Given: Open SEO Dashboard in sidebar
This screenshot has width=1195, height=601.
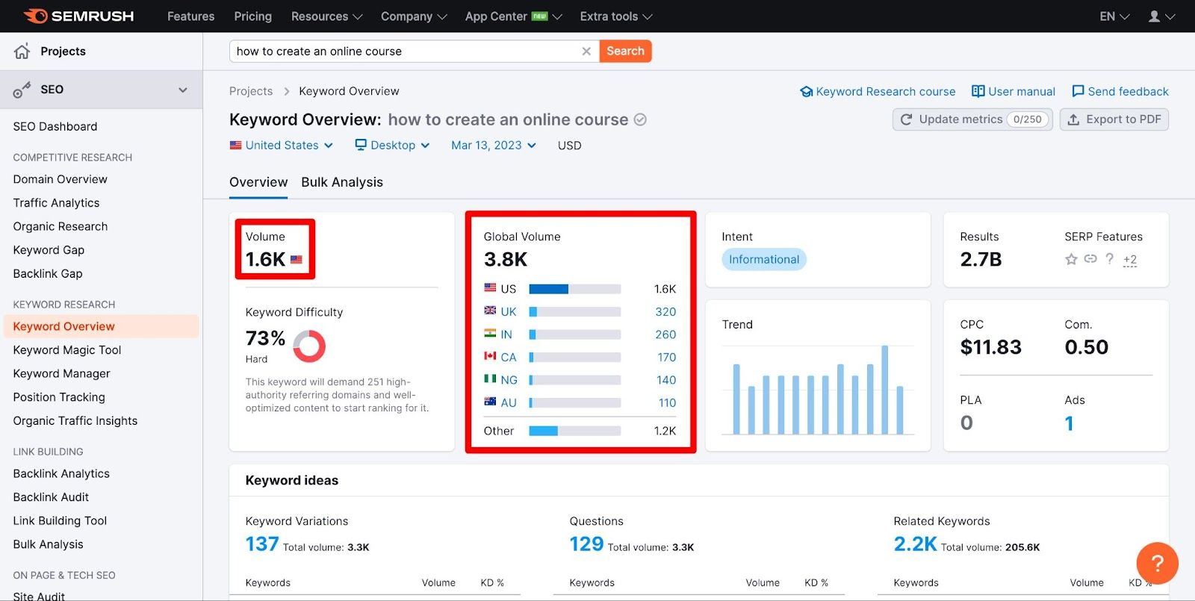Looking at the screenshot, I should (x=55, y=126).
